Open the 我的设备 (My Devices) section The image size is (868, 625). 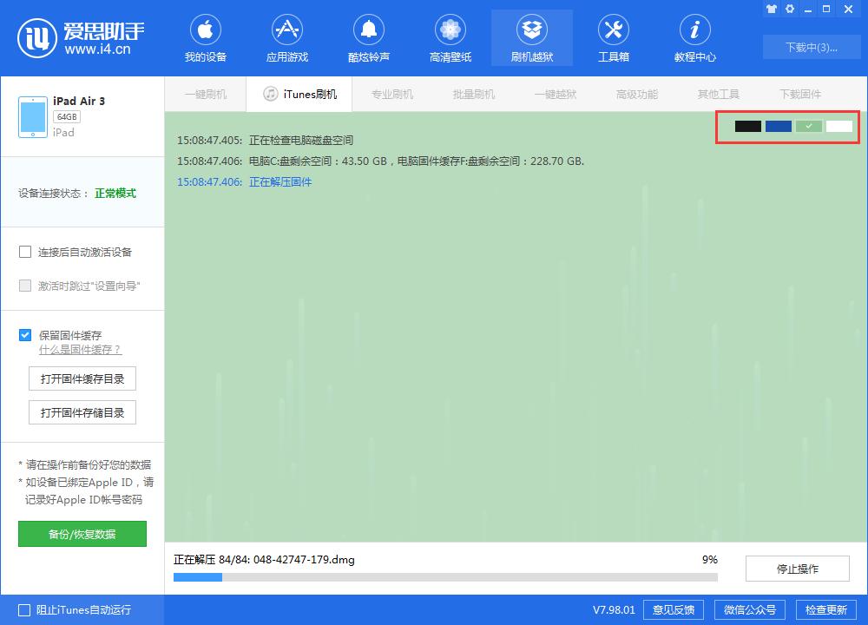coord(206,36)
